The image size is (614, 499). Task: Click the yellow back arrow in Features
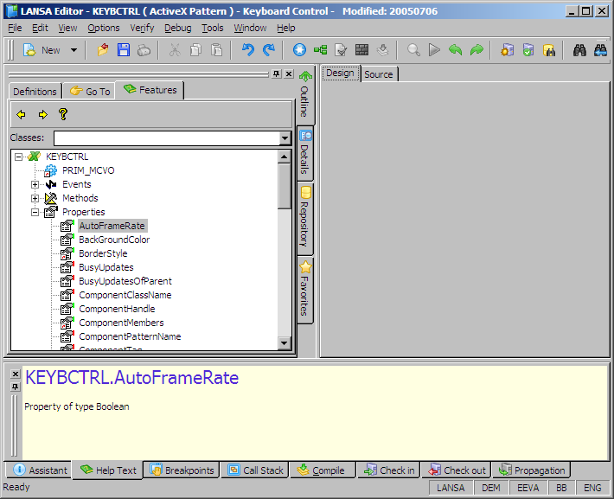21,114
